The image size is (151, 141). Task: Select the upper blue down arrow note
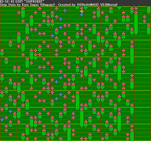57,82
